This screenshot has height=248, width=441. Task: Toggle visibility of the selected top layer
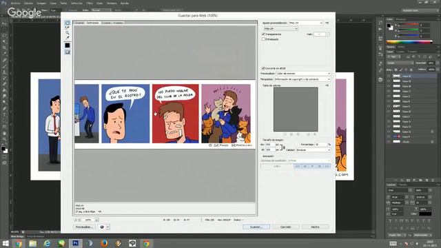coord(389,76)
